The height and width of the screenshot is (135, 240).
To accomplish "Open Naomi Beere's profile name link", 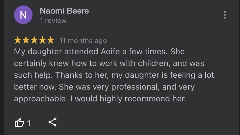I will (64, 11).
